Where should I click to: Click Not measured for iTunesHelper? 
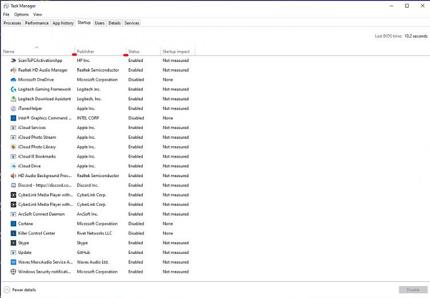175,108
